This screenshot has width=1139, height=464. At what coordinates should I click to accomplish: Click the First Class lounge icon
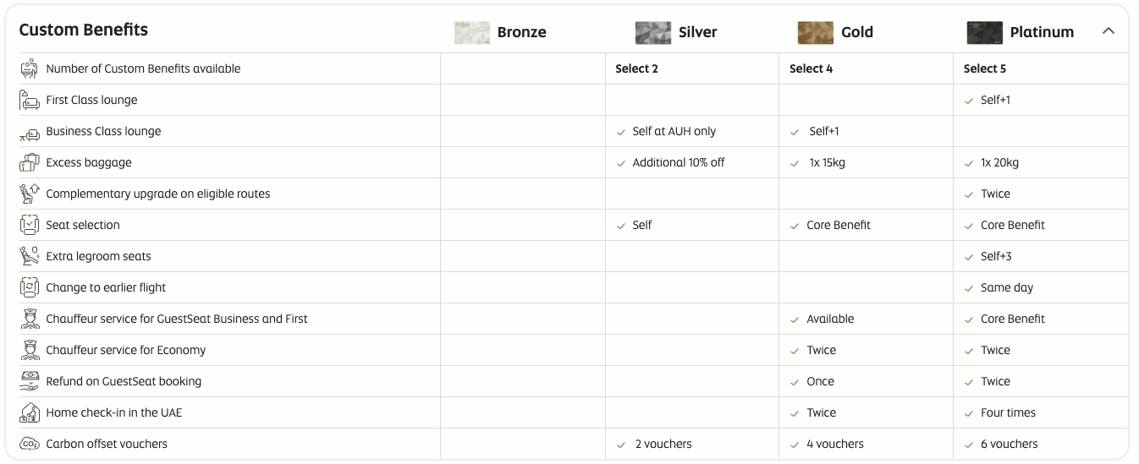(30, 100)
